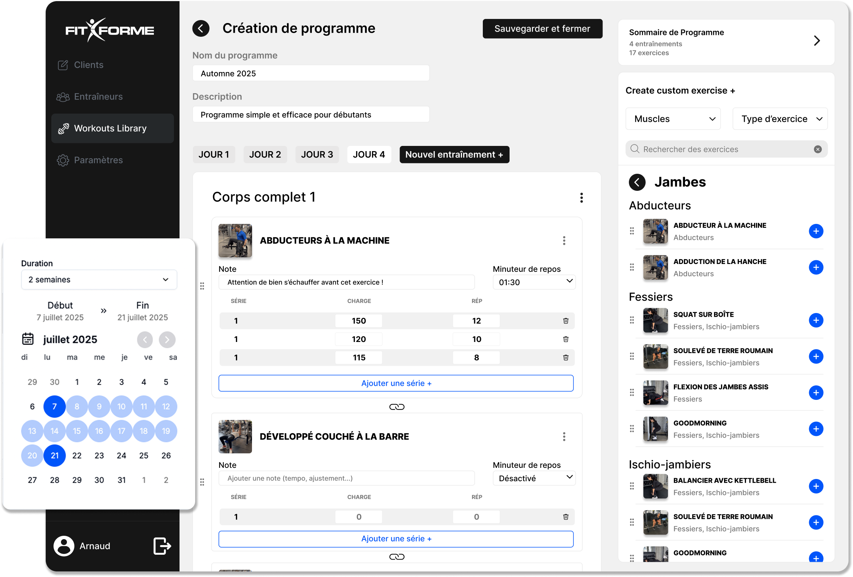Click the back arrow beside Création de programme
Screen dimensions: 853x577
pyautogui.click(x=201, y=29)
